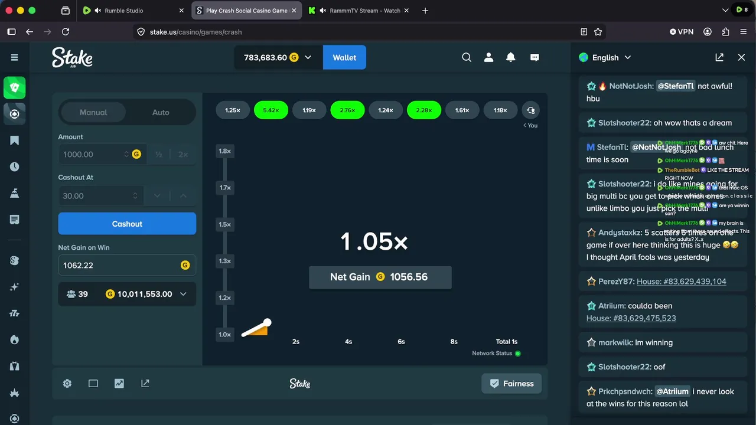This screenshot has height=425, width=756.
Task: Open game settings gear icon
Action: click(x=67, y=384)
